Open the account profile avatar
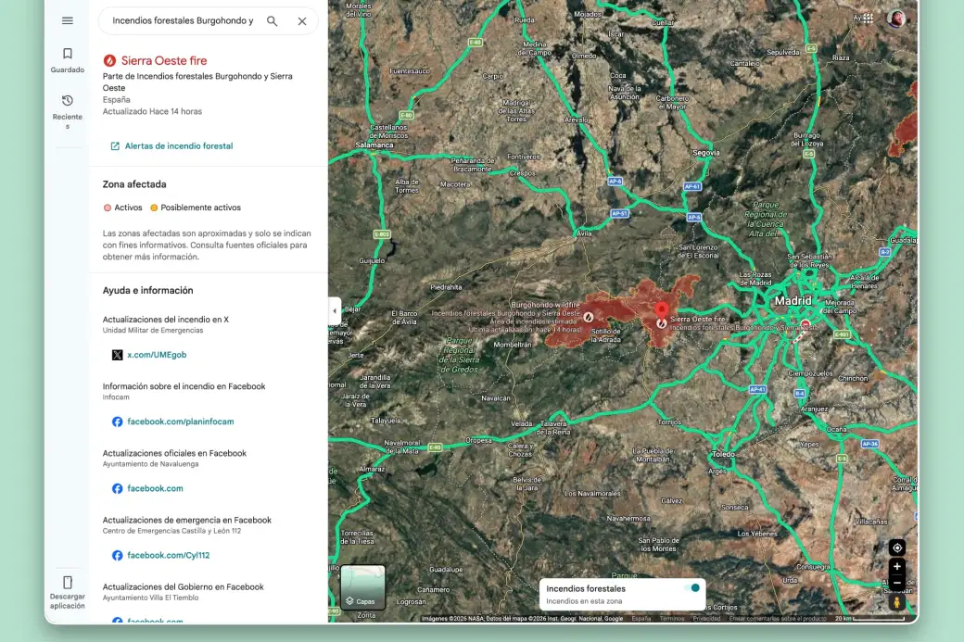964x642 pixels. coord(895,19)
